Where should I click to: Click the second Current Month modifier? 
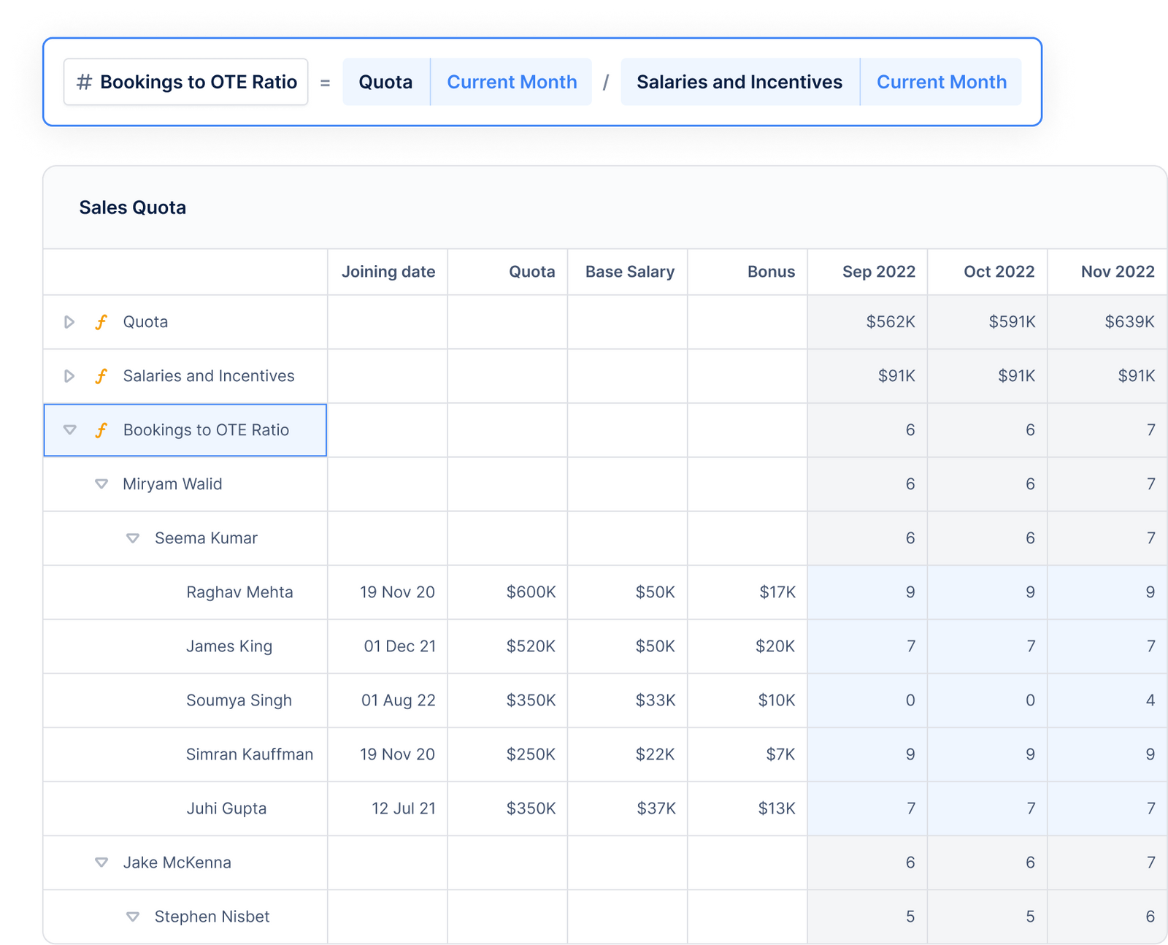942,82
